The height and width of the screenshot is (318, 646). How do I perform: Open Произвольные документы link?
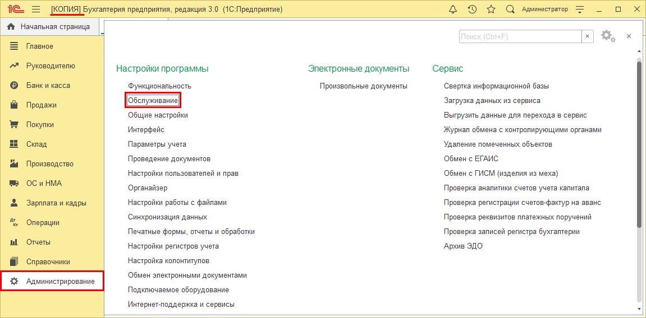click(x=363, y=86)
